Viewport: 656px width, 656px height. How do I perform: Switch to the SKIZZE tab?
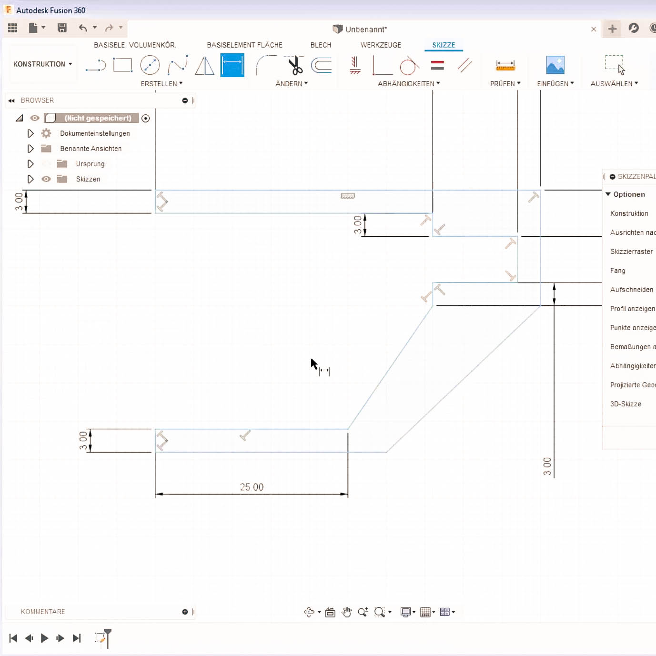pos(444,45)
